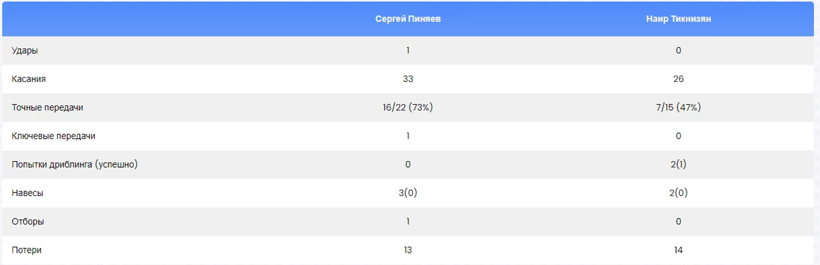
Task: Click the Ключевые передачи row label
Action: 57,136
